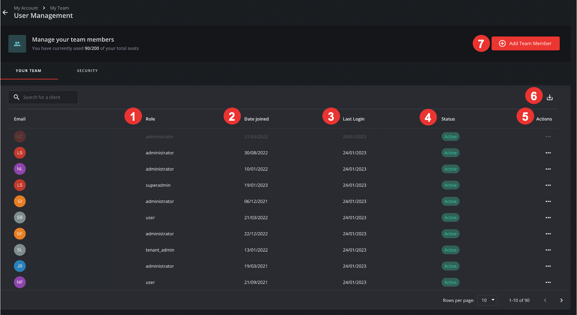
Task: Click the NL user avatar
Action: [x=20, y=169]
